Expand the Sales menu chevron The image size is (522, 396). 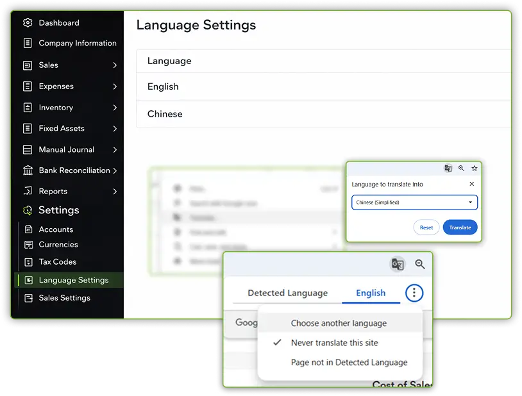pos(115,65)
